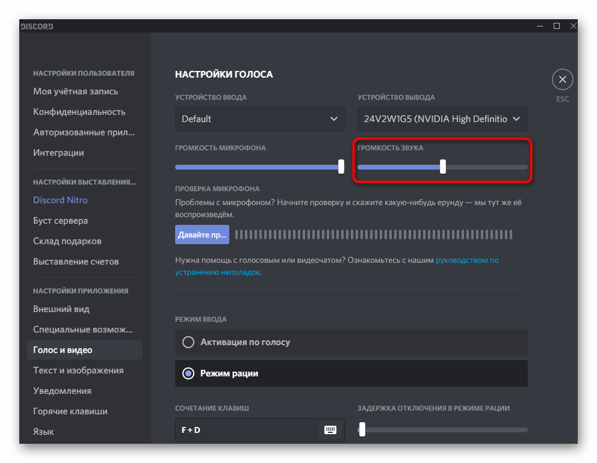Click the push-to-talk release delay slider
Image resolution: width=597 pixels, height=463 pixels.
362,429
